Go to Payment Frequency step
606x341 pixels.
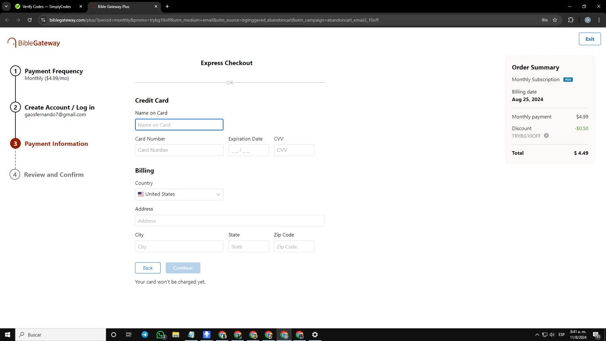click(54, 71)
